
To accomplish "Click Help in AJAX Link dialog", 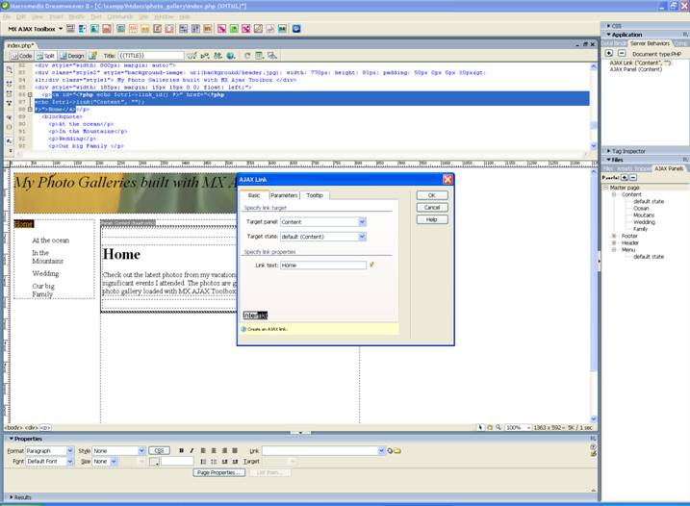I will pos(432,219).
